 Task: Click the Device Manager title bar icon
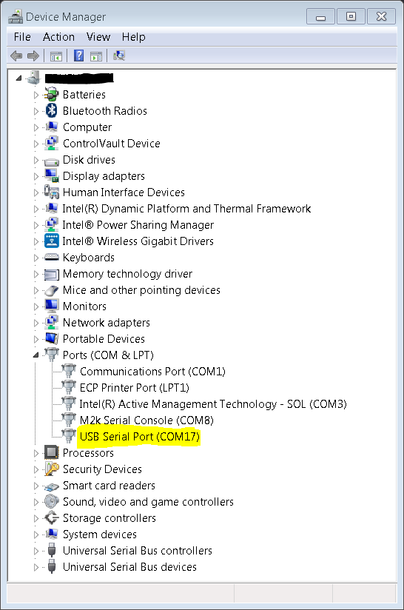coord(16,17)
